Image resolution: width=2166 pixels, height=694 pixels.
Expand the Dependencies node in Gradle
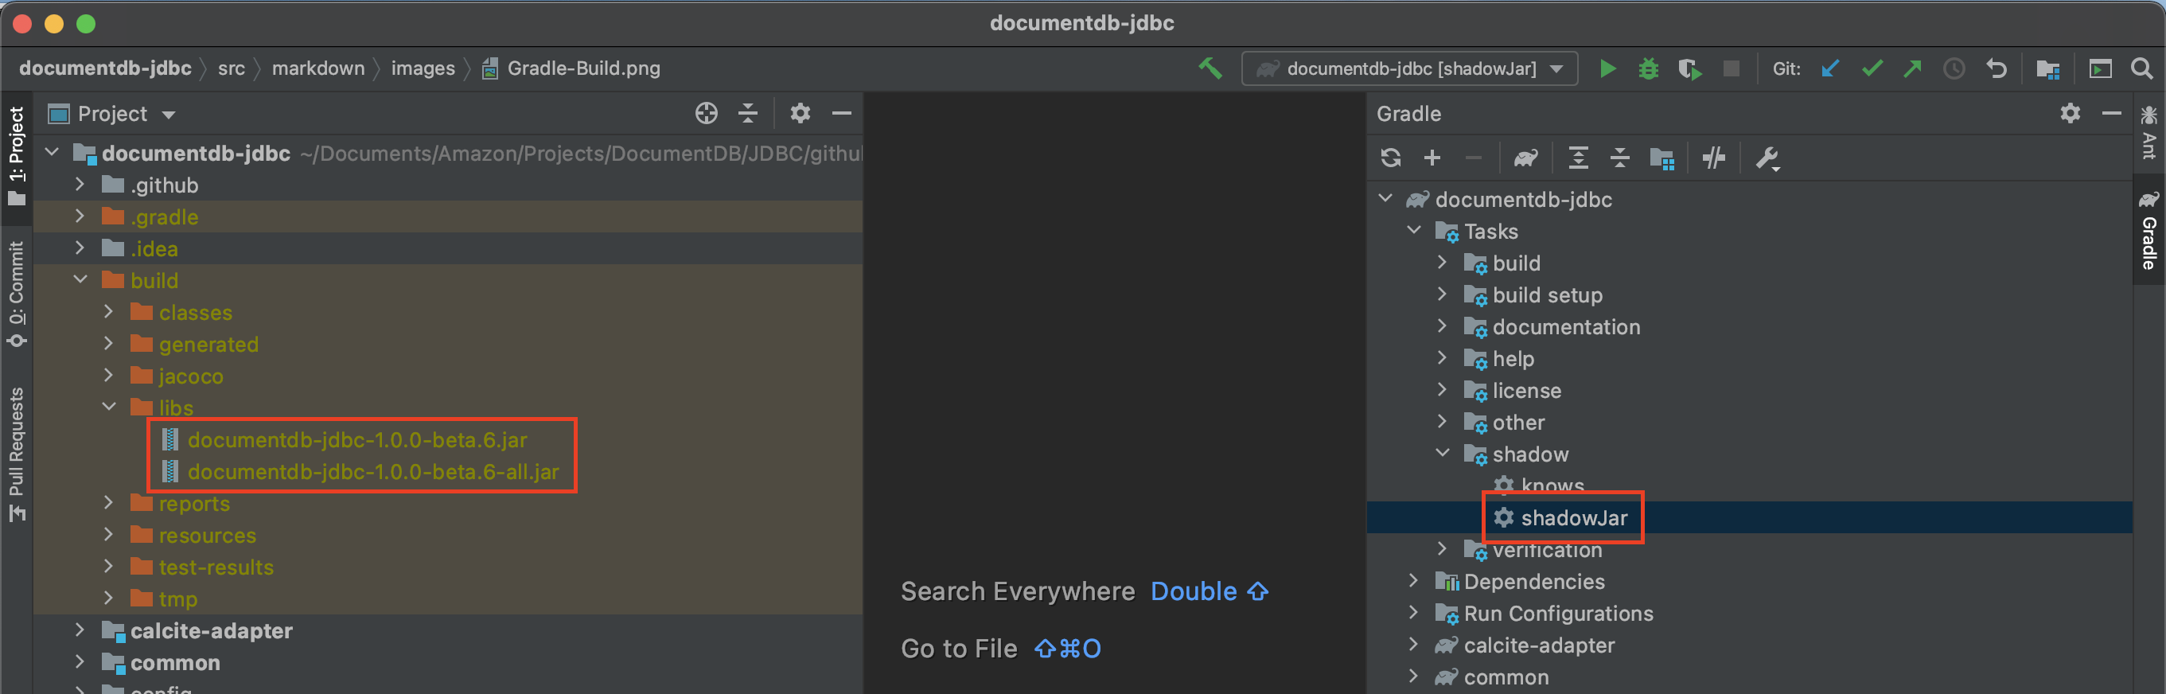click(1412, 580)
